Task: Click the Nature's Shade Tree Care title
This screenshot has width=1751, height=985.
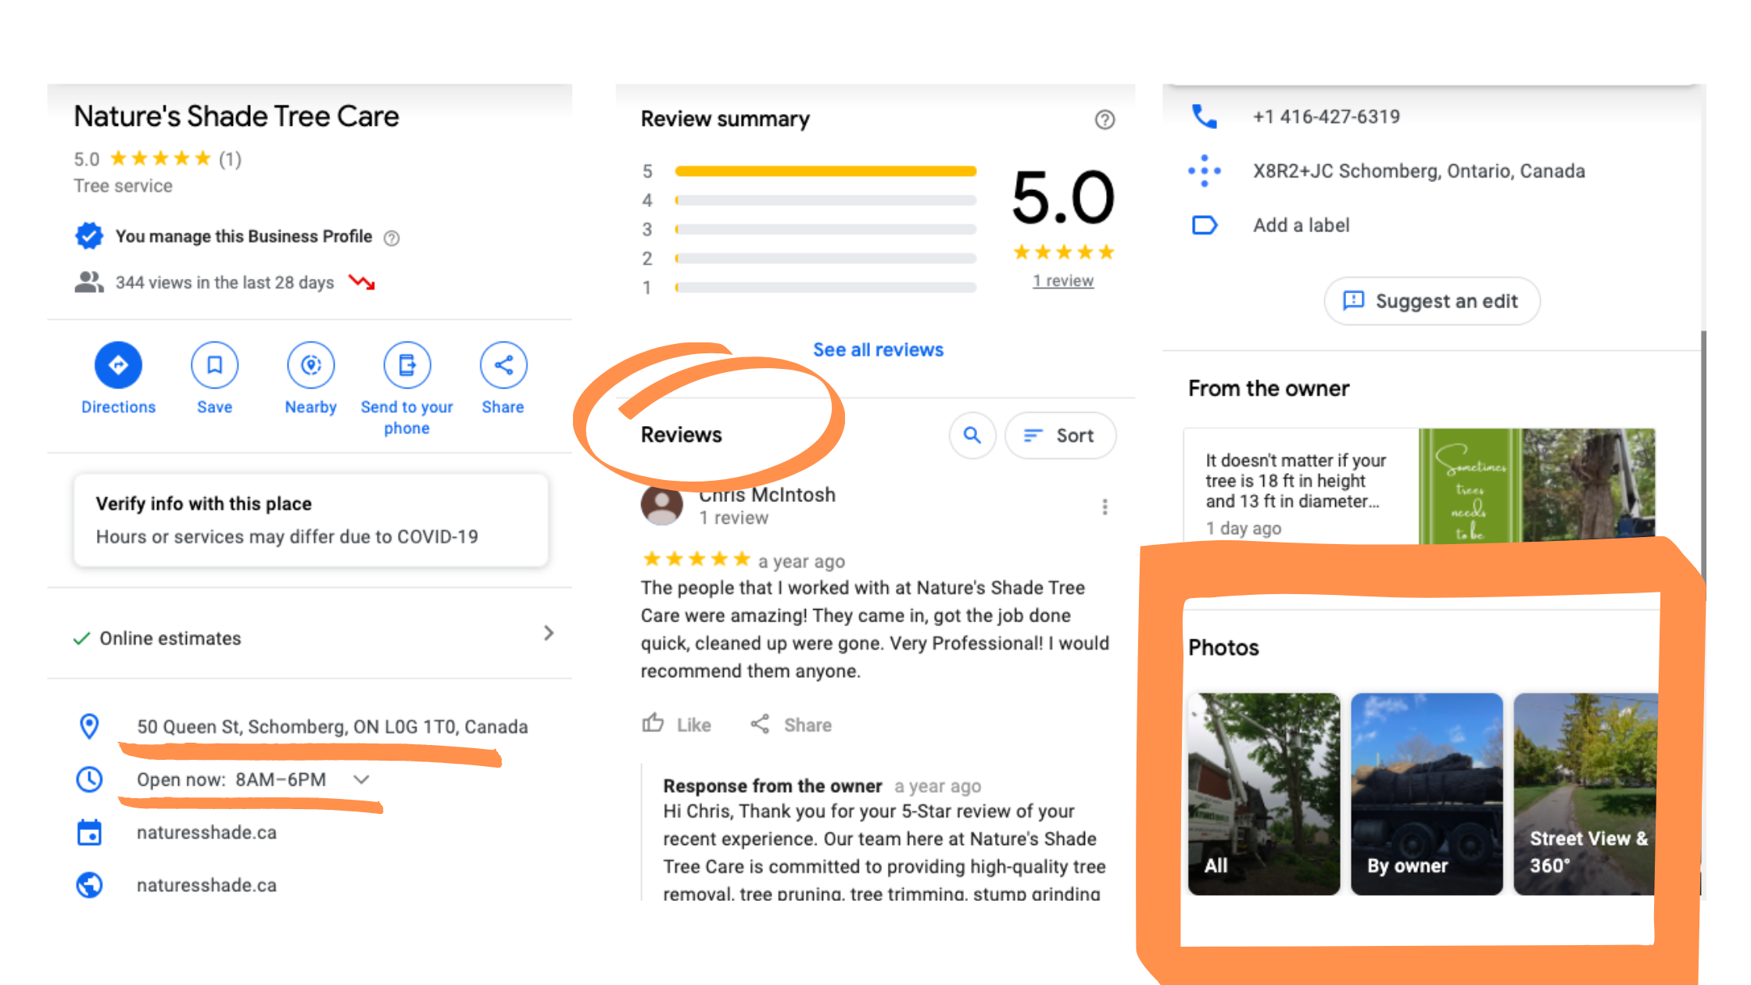Action: click(x=236, y=116)
